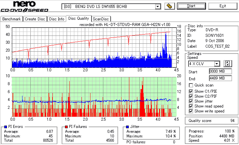Click the drive options icon beside Start
Viewport: 239px width, 145px height.
click(x=169, y=6)
